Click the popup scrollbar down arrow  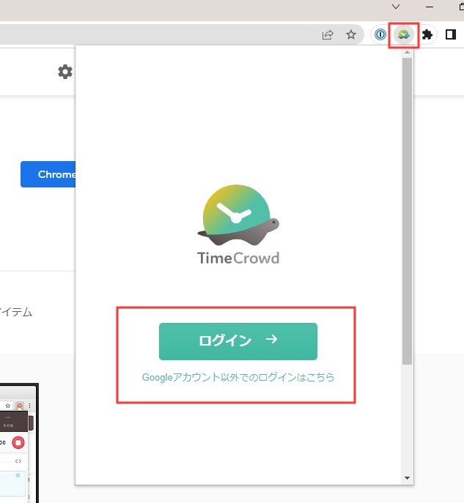tap(407, 477)
